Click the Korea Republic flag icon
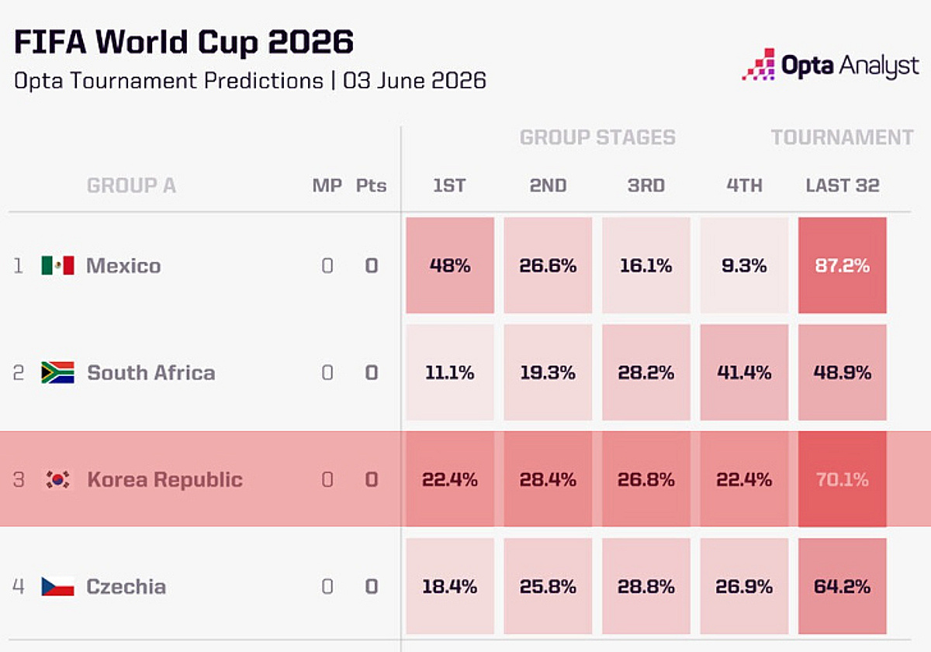Image resolution: width=931 pixels, height=652 pixels. tap(57, 479)
